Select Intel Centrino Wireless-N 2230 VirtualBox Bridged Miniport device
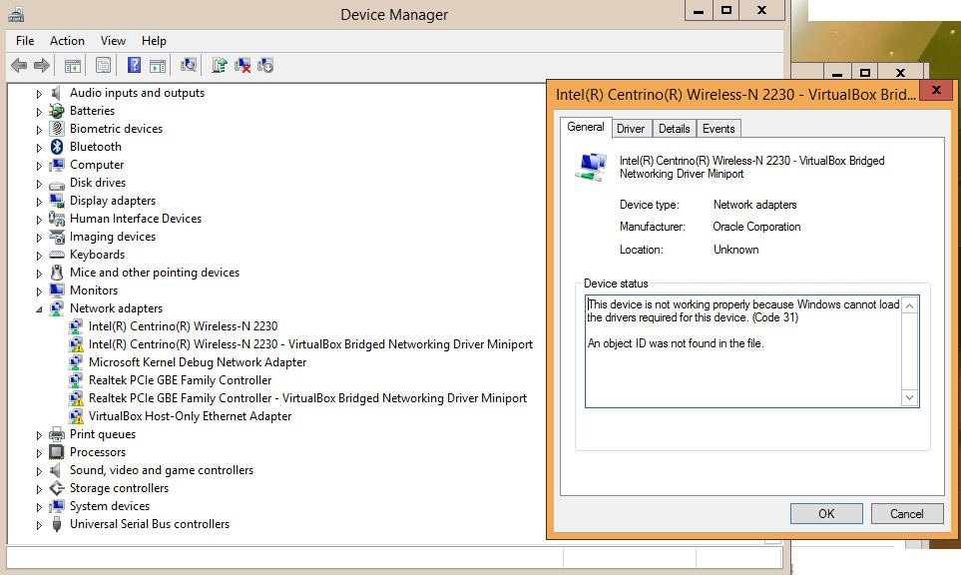Screen dimensions: 961x575 tap(310, 344)
